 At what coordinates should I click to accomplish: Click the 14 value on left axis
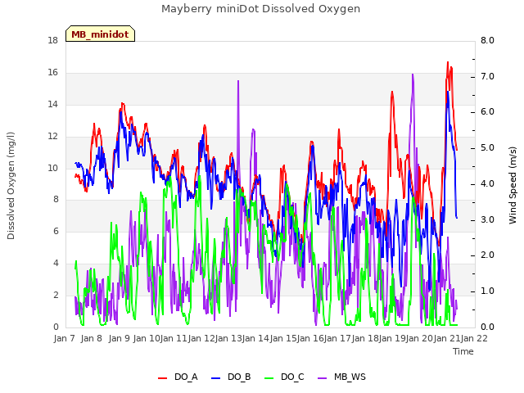pyautogui.click(x=52, y=105)
